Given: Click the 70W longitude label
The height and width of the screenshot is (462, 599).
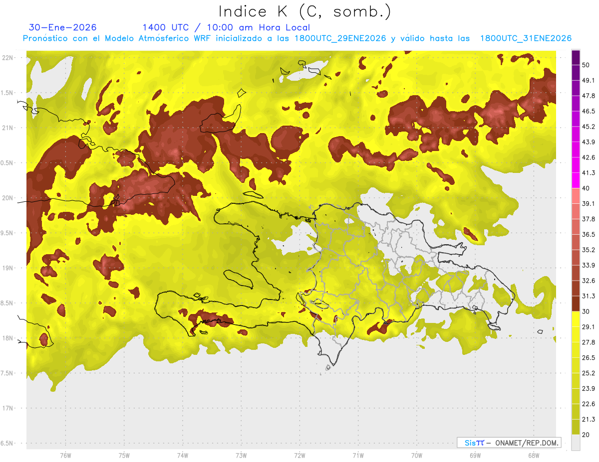Looking at the screenshot, I should click(x=416, y=456).
